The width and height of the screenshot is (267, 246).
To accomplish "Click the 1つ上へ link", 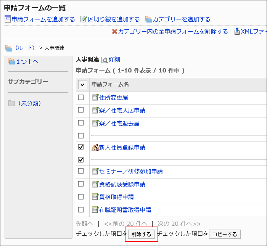I will pyautogui.click(x=27, y=61).
